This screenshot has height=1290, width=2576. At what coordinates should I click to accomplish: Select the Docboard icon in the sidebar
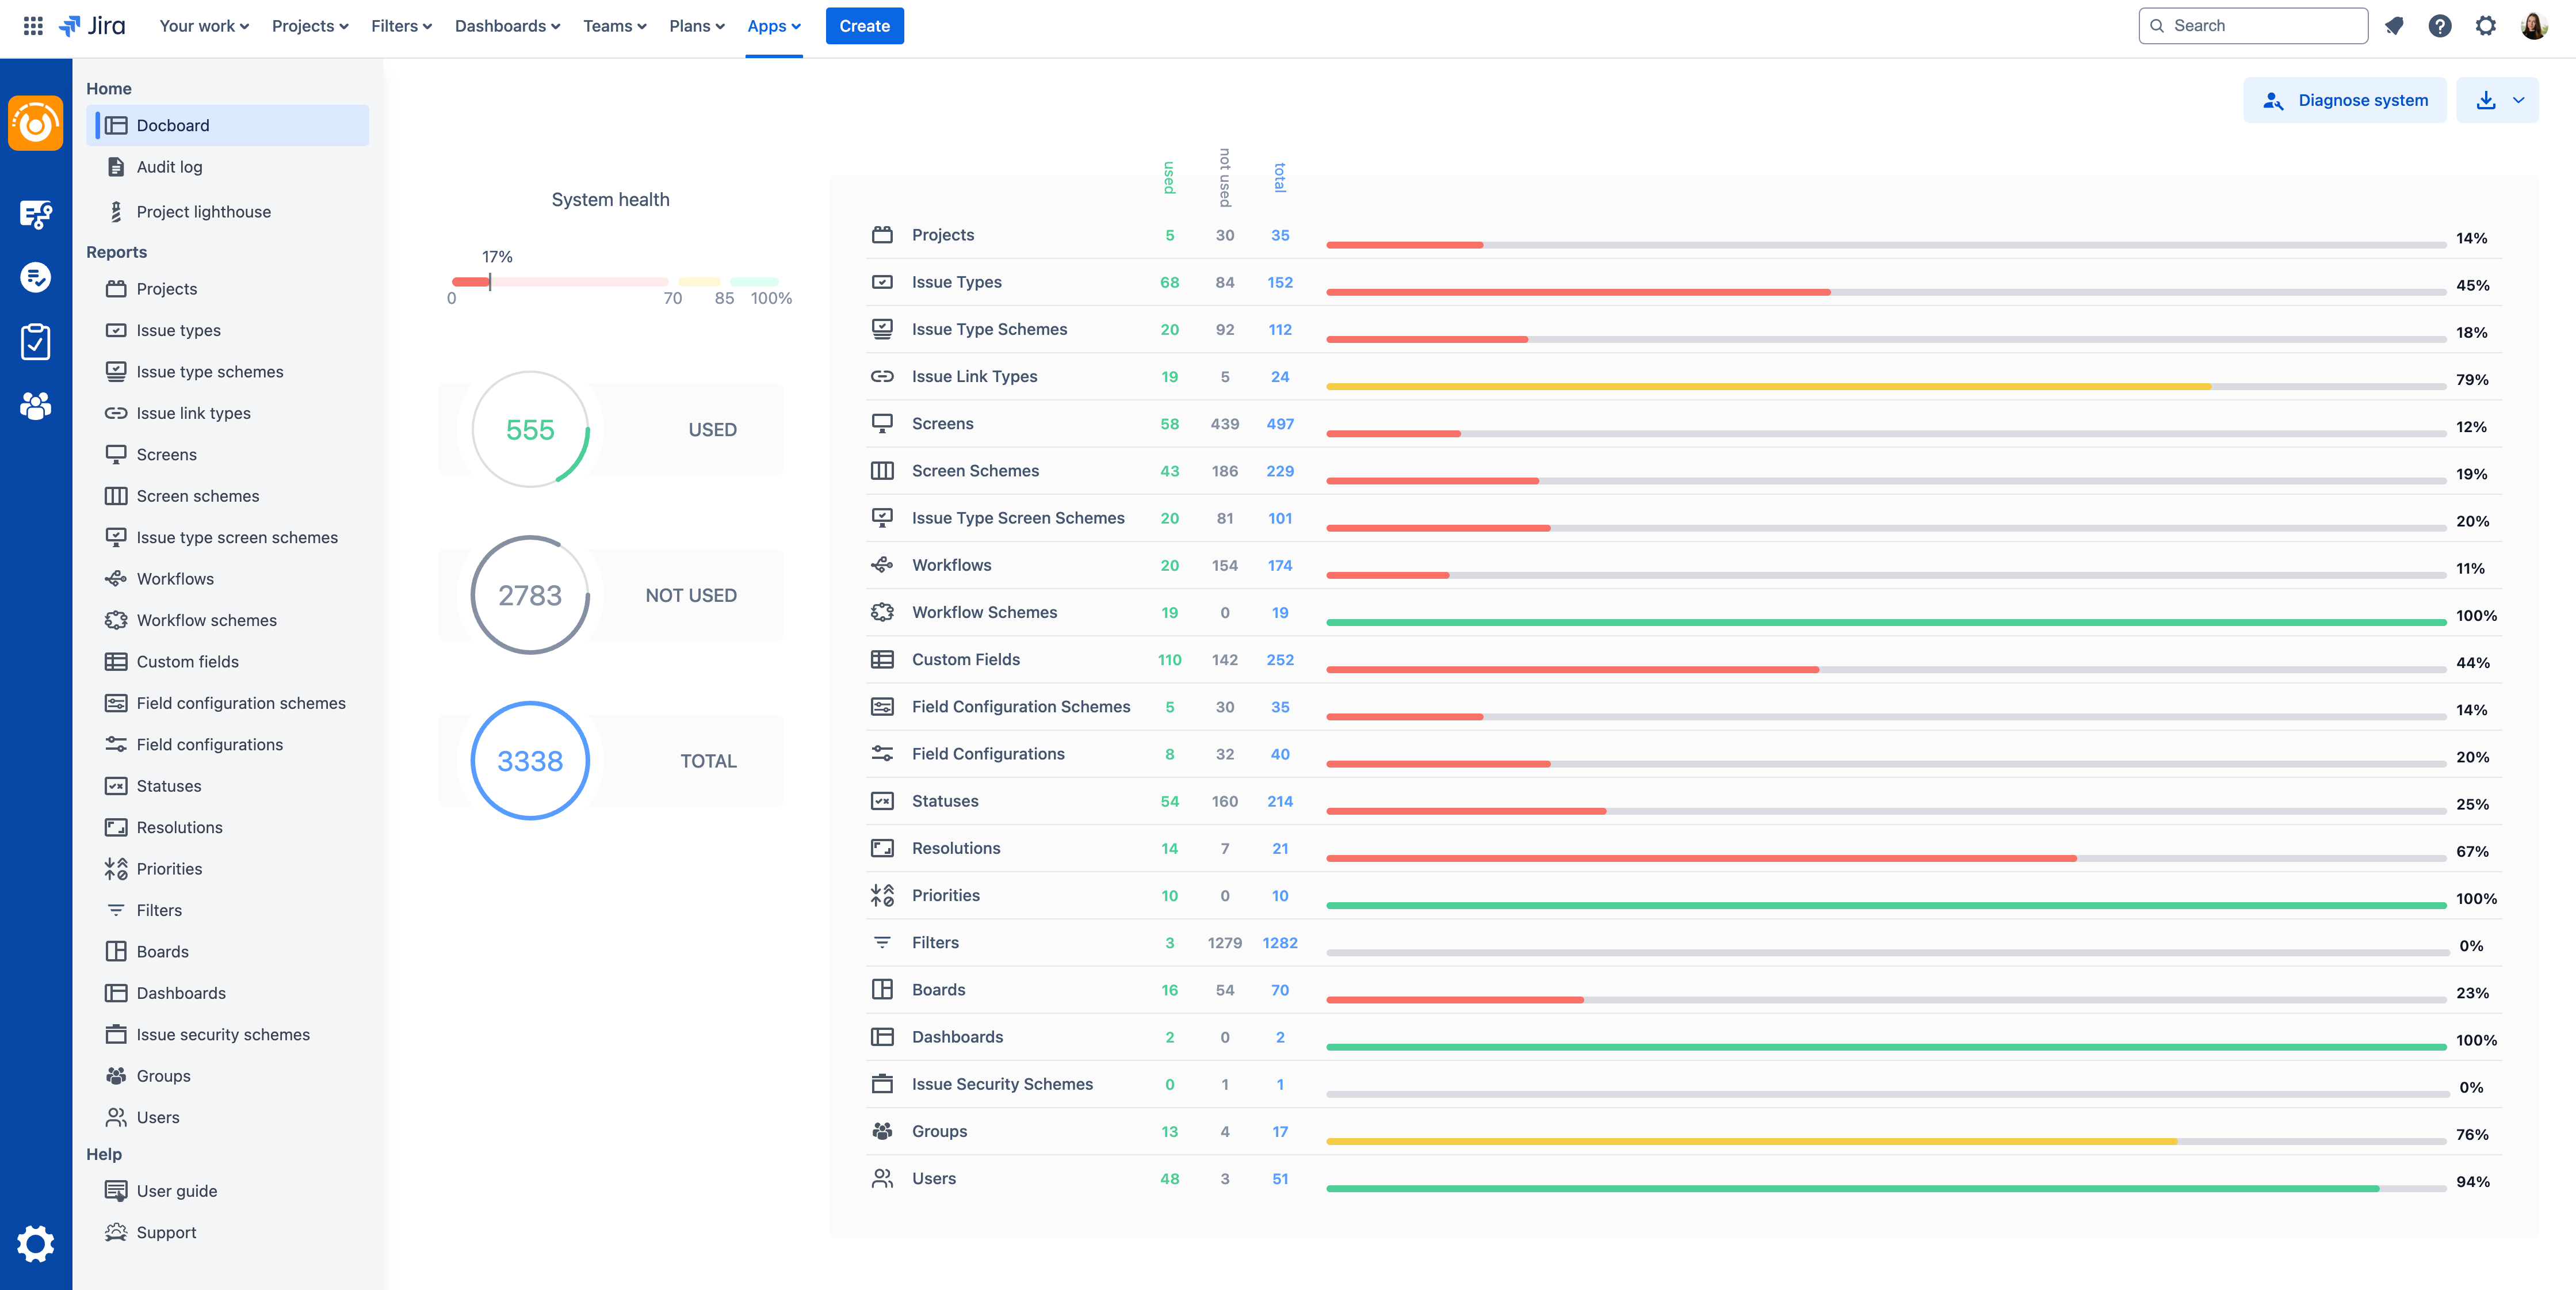pos(116,125)
